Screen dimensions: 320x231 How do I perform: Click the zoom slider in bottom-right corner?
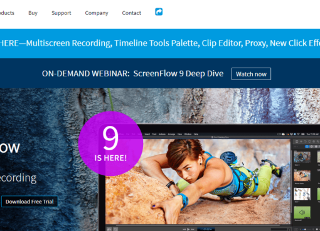pyautogui.click(x=306, y=229)
